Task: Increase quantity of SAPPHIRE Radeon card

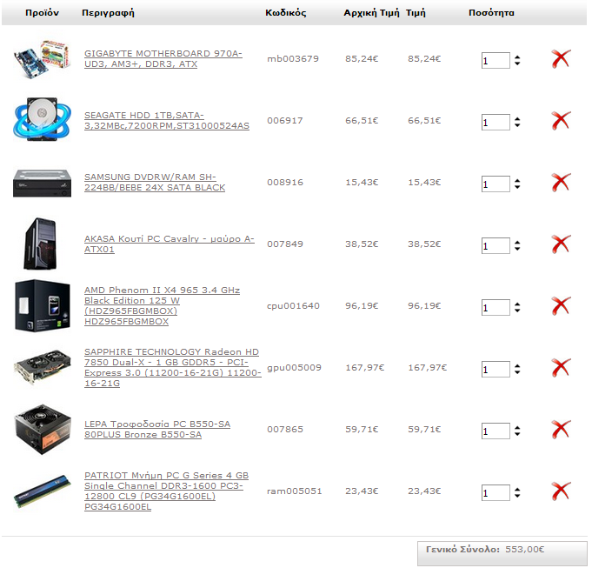Action: tap(517, 366)
